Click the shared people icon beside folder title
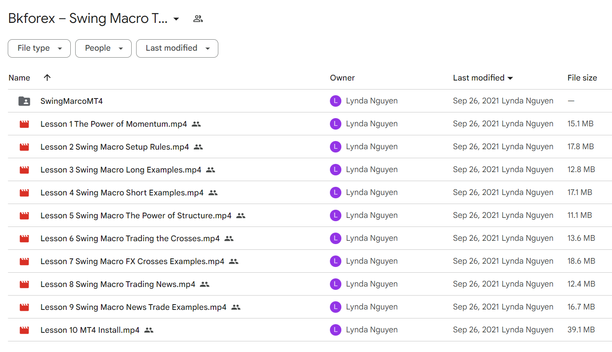The height and width of the screenshot is (352, 612). click(x=198, y=19)
